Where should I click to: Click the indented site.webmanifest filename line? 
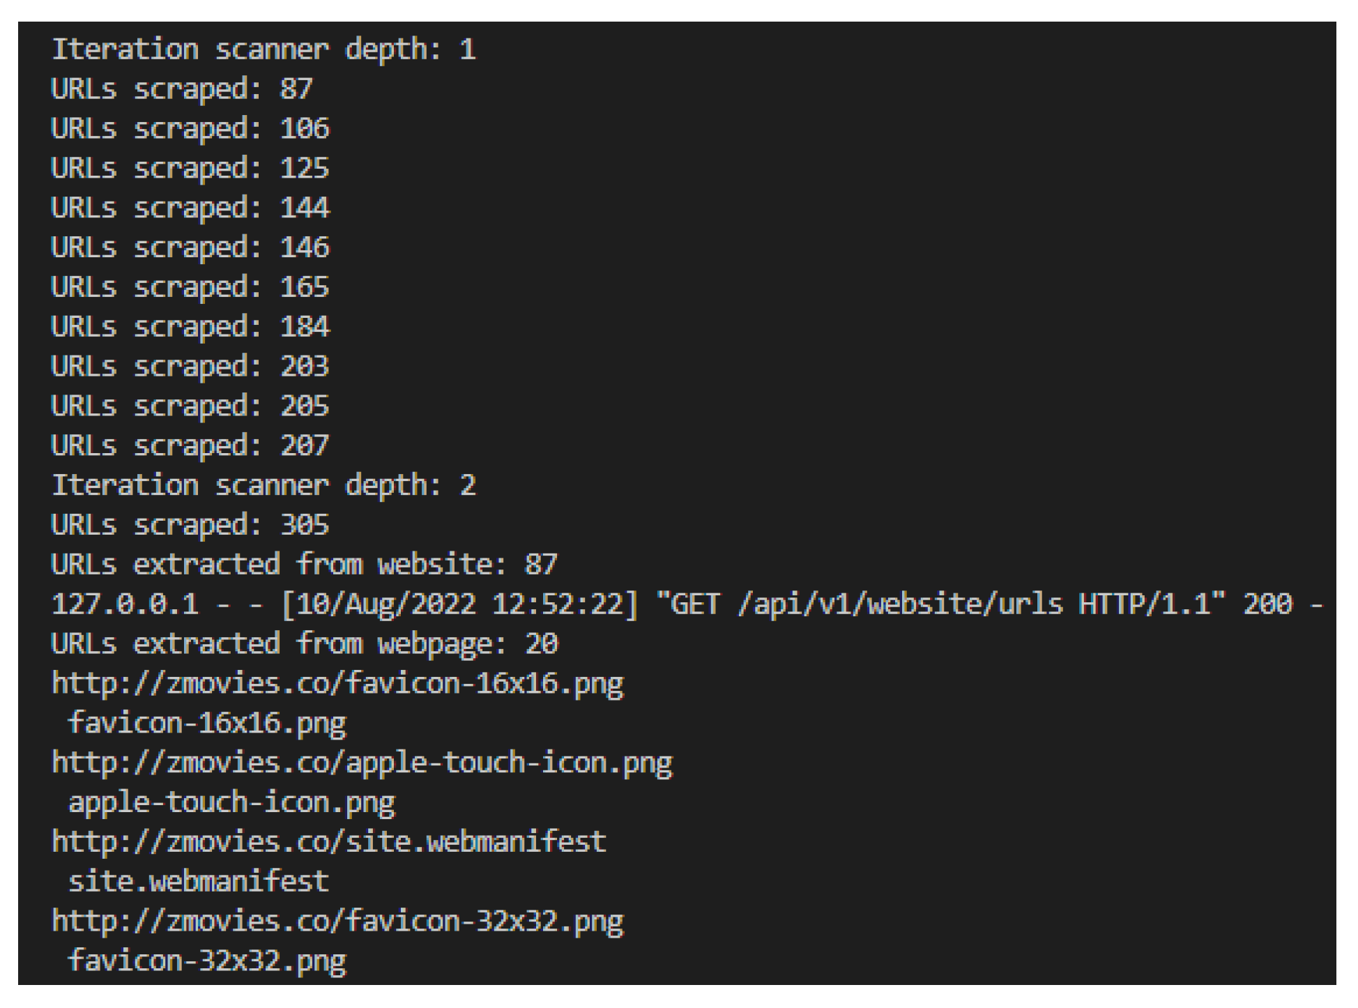tap(198, 882)
